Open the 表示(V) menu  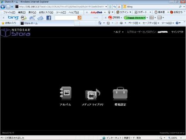(32, 12)
